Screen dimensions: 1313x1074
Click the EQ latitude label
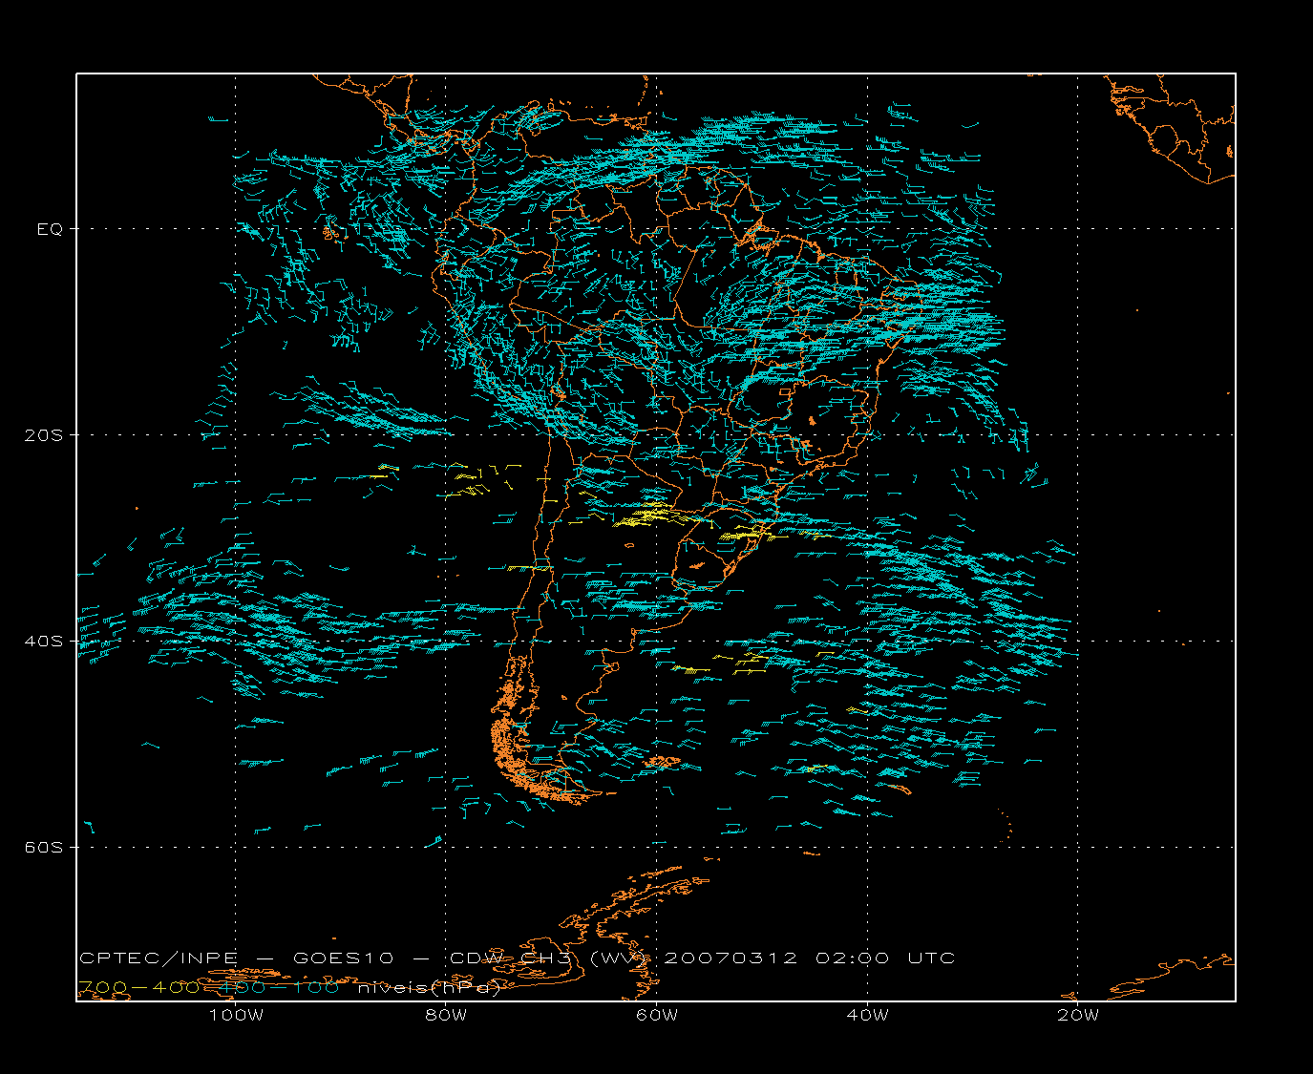(x=50, y=229)
